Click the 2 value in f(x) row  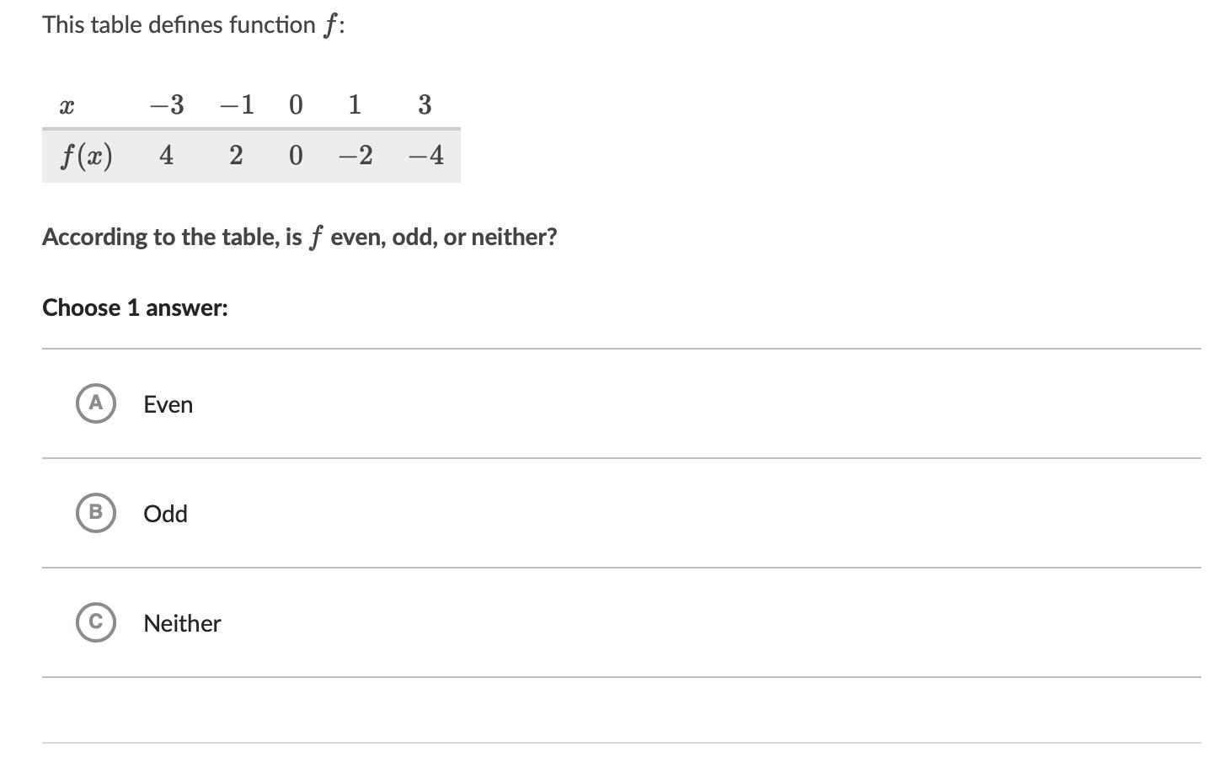pos(236,155)
